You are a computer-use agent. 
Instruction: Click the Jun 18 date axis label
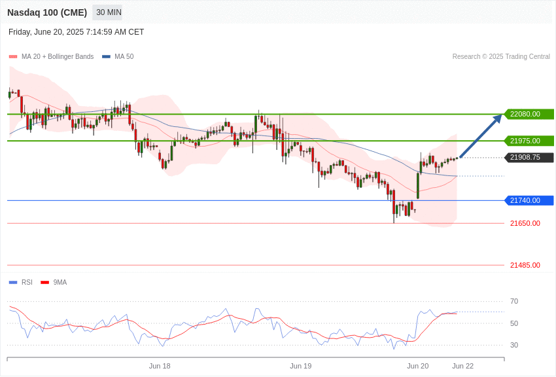pyautogui.click(x=160, y=366)
